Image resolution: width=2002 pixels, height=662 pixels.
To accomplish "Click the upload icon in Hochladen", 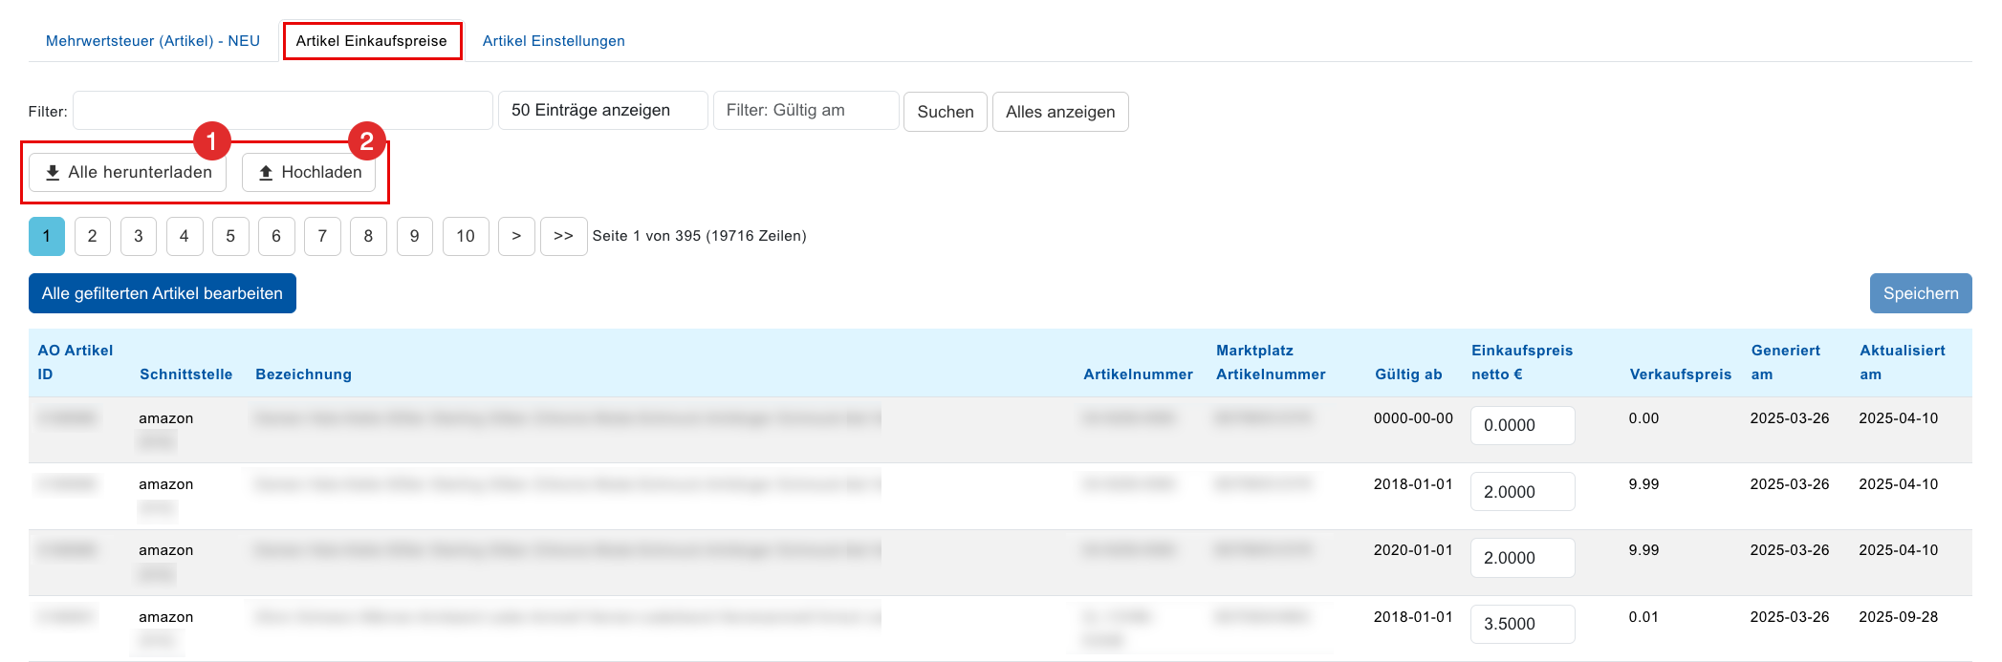I will pyautogui.click(x=266, y=173).
